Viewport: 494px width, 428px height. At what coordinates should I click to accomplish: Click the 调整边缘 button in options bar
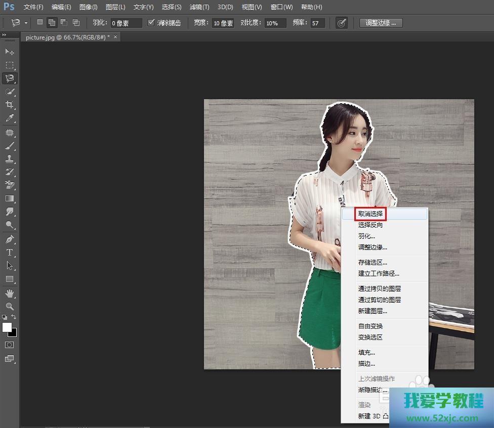(381, 23)
